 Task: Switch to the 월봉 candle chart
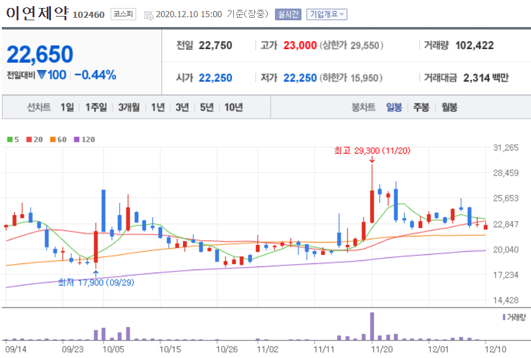[x=449, y=107]
